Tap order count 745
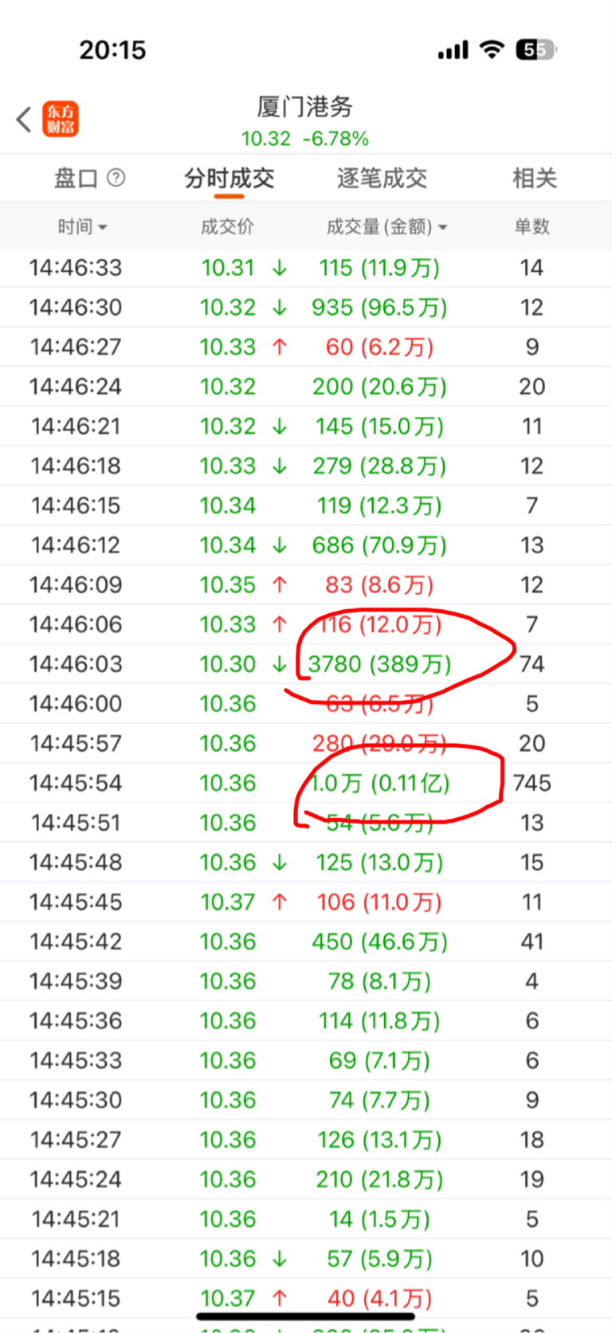The height and width of the screenshot is (1333, 612). coord(532,783)
